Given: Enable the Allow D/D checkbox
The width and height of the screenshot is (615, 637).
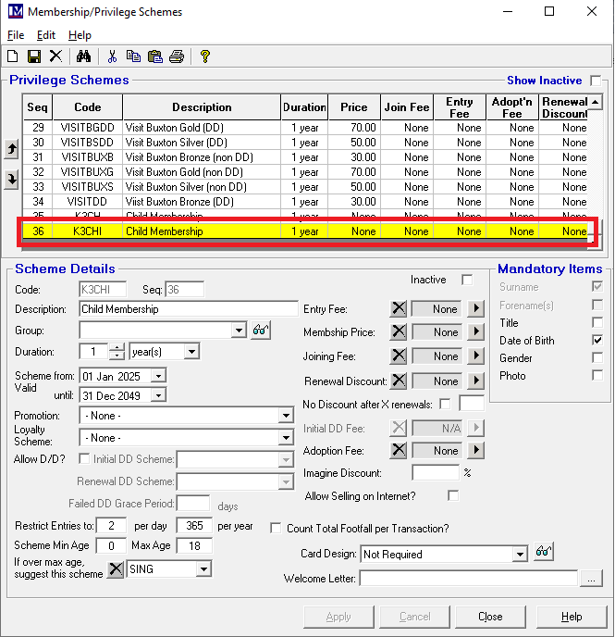Looking at the screenshot, I should pos(84,458).
